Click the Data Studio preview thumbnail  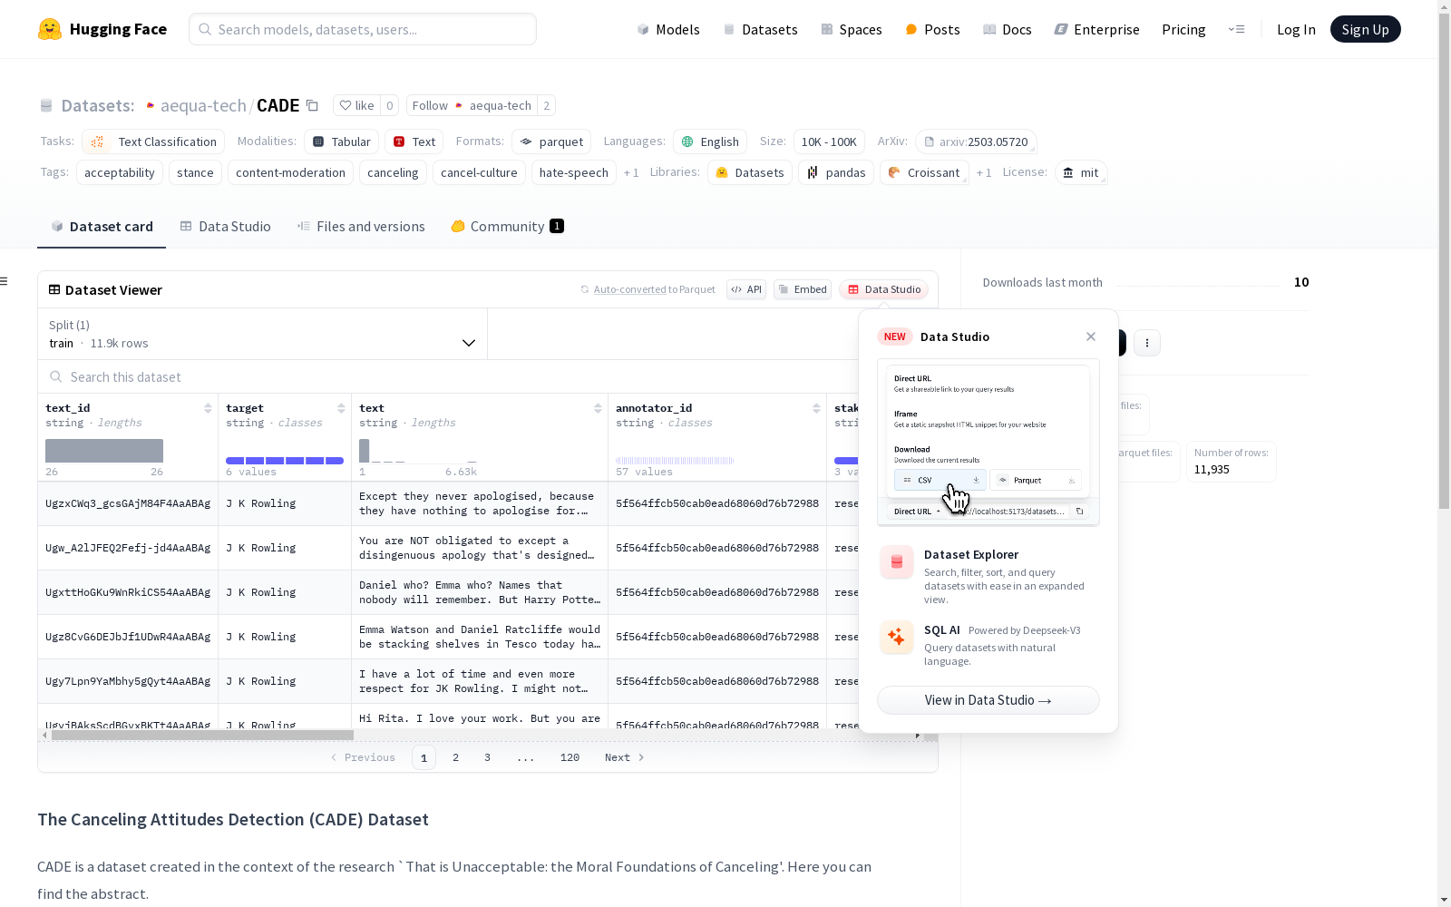988,443
